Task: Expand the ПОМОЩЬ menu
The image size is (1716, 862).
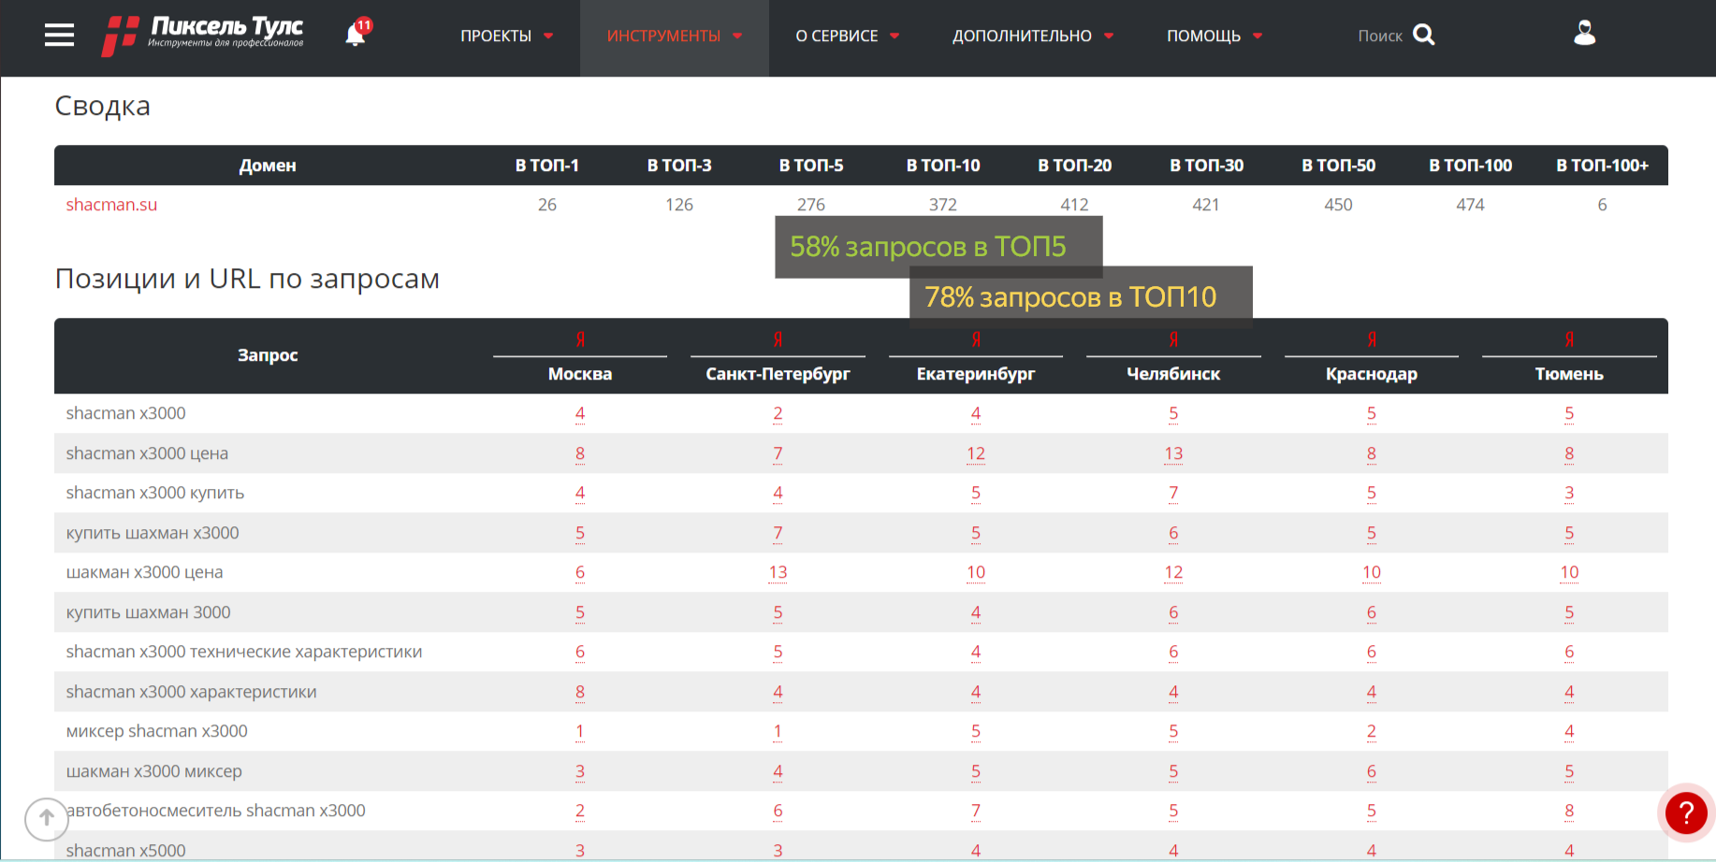Action: [1214, 36]
